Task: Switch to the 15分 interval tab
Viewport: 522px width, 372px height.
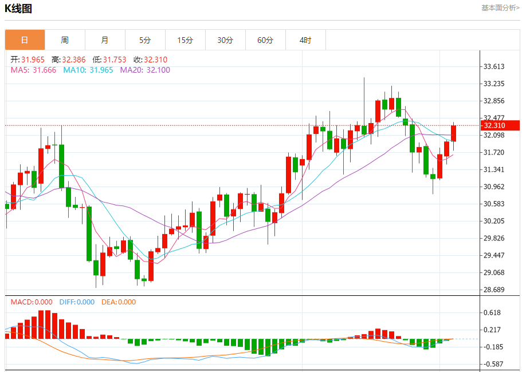Action: (x=185, y=40)
